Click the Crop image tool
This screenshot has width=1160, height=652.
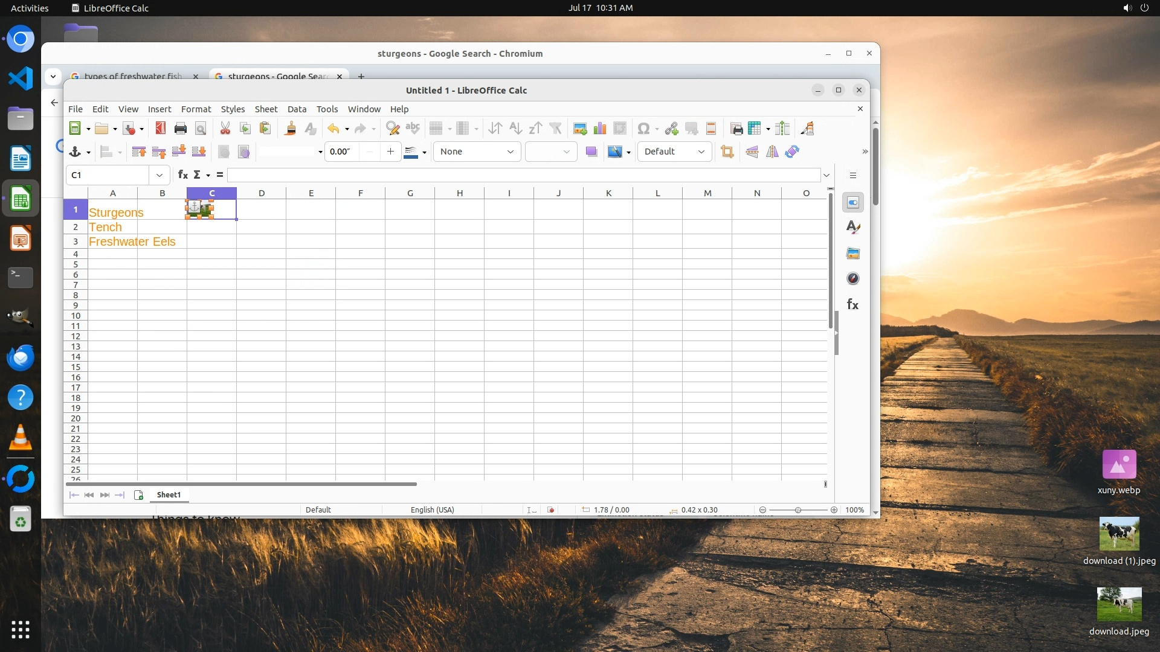pyautogui.click(x=727, y=152)
